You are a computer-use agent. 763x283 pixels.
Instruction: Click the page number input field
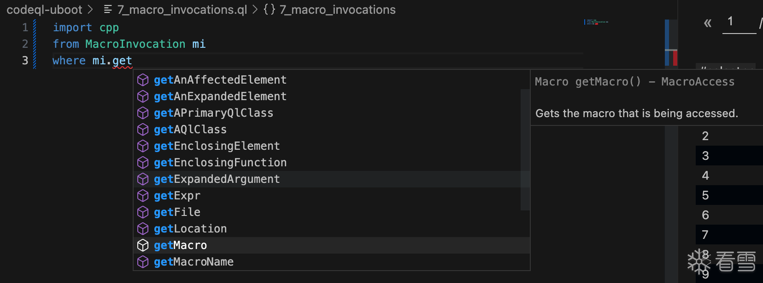(x=739, y=23)
